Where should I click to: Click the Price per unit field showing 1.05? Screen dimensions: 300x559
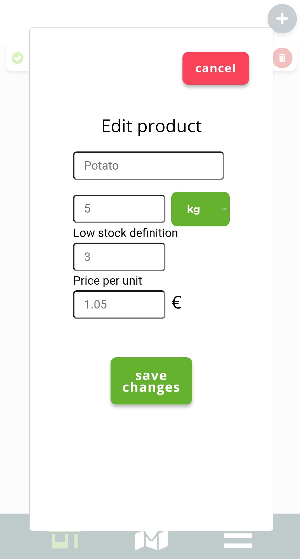pos(119,304)
